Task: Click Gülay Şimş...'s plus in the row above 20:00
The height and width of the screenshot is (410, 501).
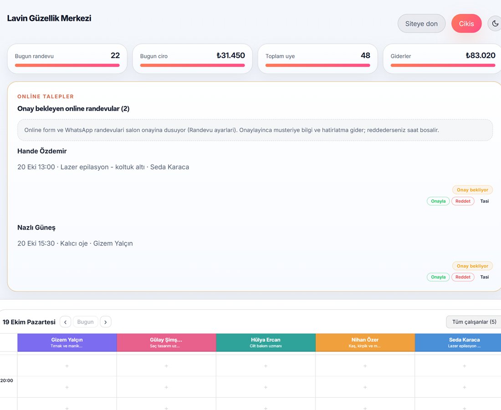Action: (x=166, y=366)
